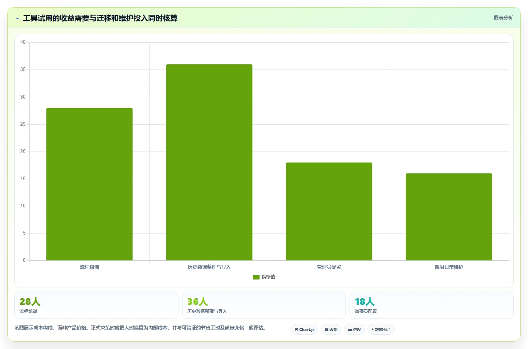The image size is (528, 349).
Task: Click the x-axis label 四周日常维护
Action: point(449,267)
